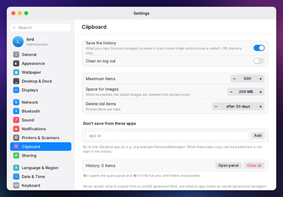
Task: Select Wallpaper label in sidebar
Action: [31, 72]
